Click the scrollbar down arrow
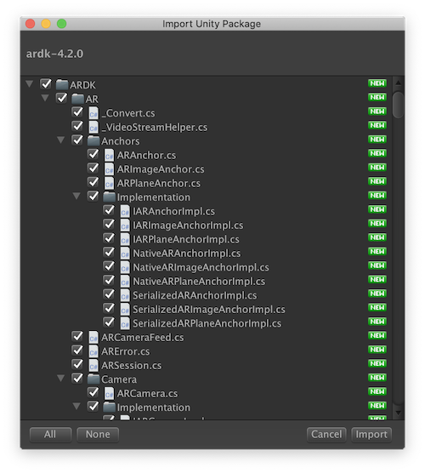 (398, 413)
